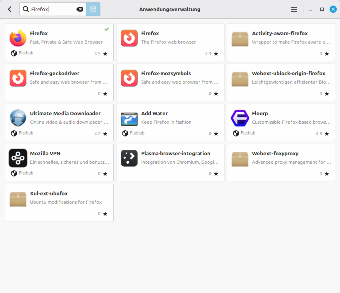Image resolution: width=340 pixels, height=293 pixels.
Task: Select the Activity-aware-firefox title
Action: [x=280, y=34]
